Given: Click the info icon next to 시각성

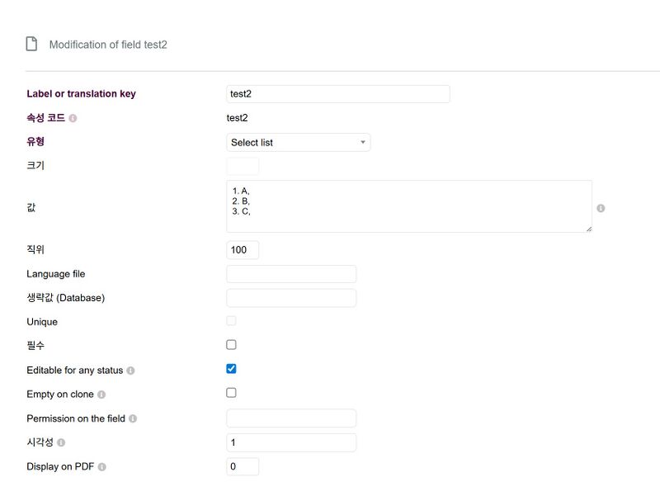Looking at the screenshot, I should 61,442.
